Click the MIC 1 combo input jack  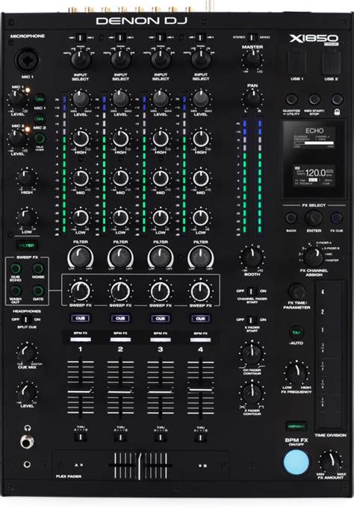28,60
